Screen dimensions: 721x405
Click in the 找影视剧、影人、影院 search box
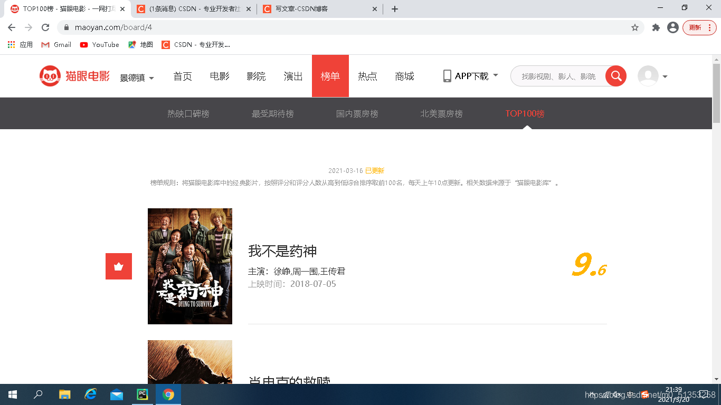(558, 76)
